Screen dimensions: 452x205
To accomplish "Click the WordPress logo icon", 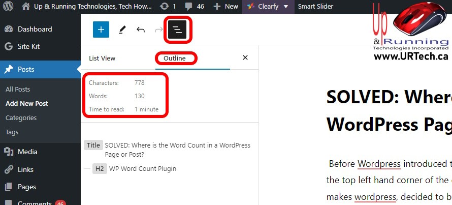I will (x=9, y=7).
